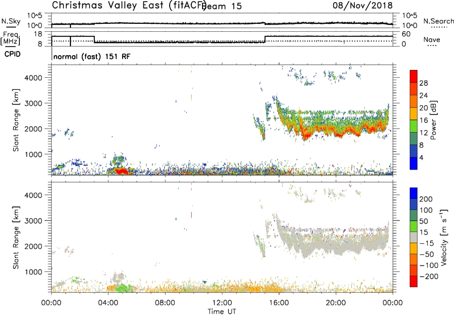Click the date '08/Nov/2018'
The image size is (454, 315).
363,5
